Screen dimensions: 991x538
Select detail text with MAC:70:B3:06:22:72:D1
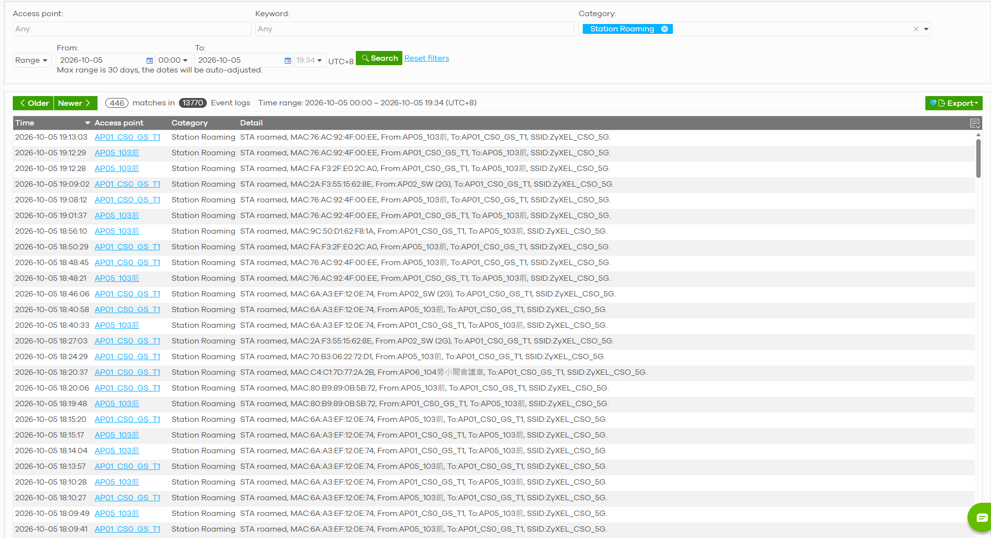pos(422,357)
